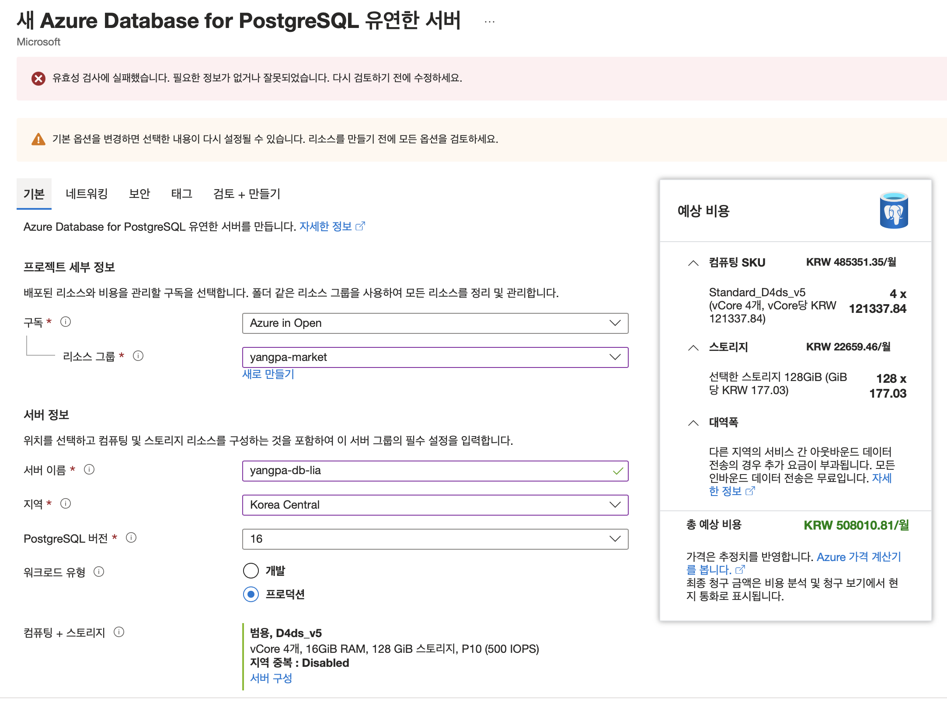Open the PostgreSQL 버전 16 dropdown
947x707 pixels.
point(435,539)
